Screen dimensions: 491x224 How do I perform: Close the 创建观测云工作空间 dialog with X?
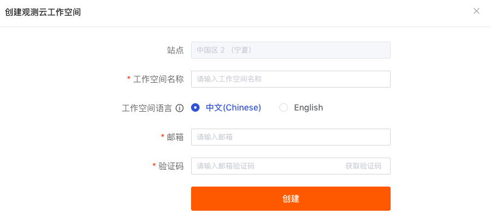[x=476, y=11]
